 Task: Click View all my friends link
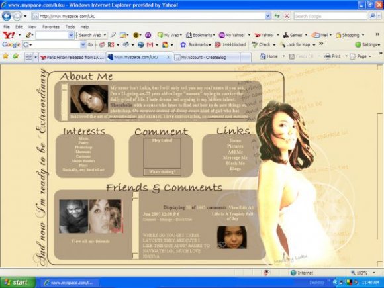90,241
